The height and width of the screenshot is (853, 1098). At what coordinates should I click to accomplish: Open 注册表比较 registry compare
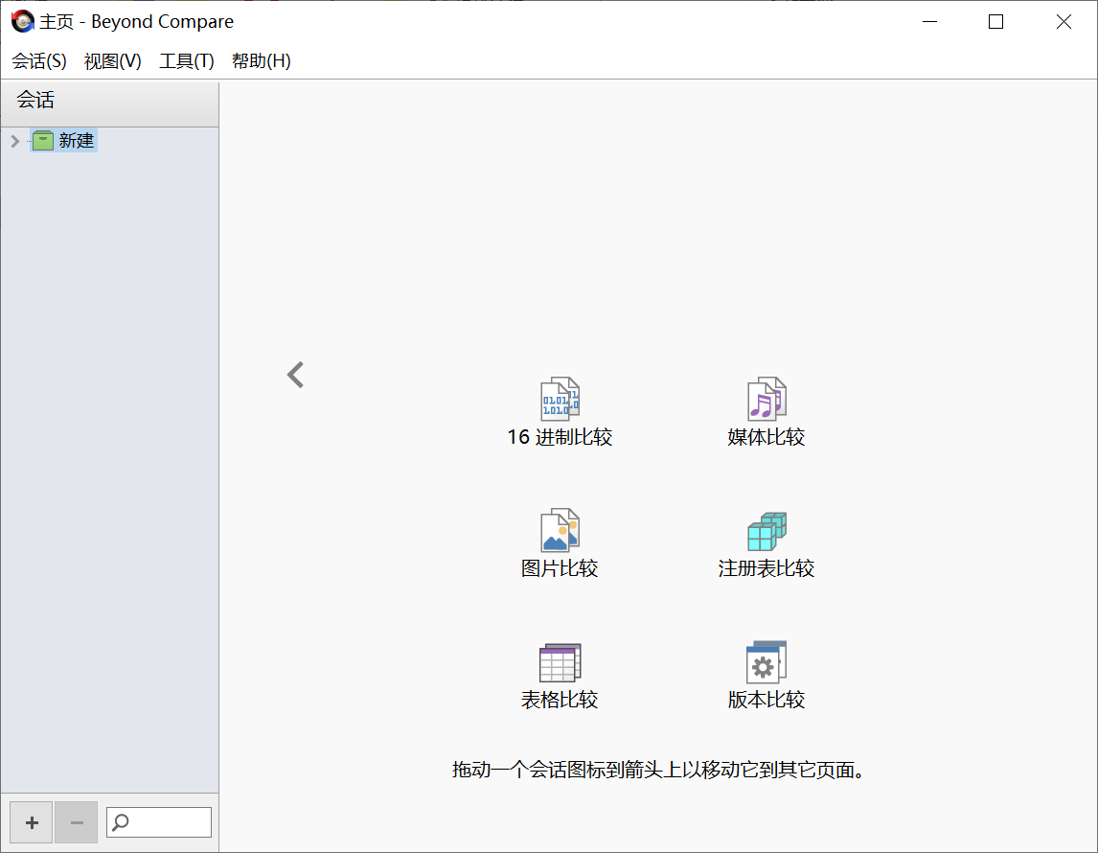[766, 532]
